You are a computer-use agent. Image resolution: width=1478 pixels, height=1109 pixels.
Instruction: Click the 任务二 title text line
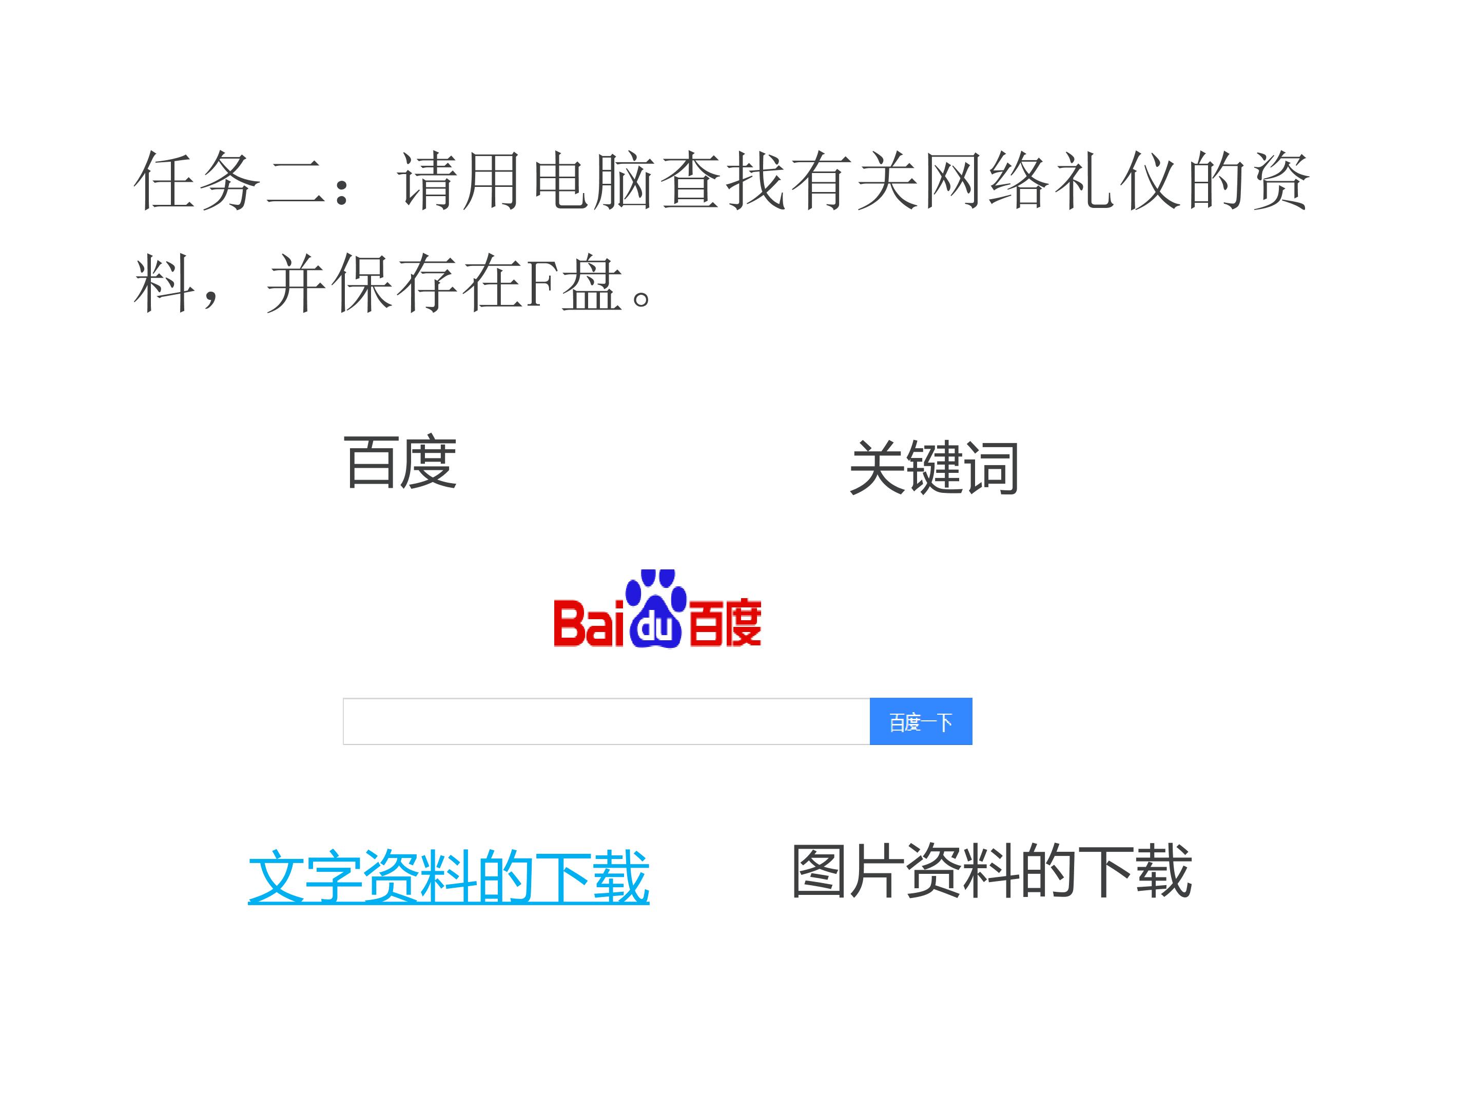[x=721, y=181]
